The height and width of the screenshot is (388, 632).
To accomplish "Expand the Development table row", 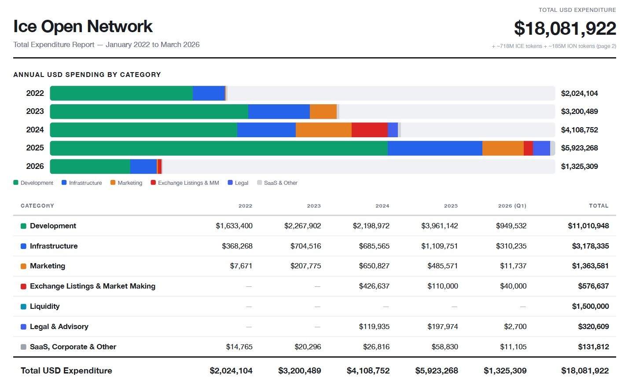I will point(53,226).
